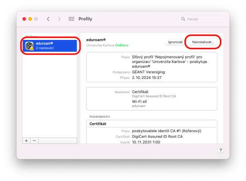Click the eduroam profile gear icon

(29, 46)
